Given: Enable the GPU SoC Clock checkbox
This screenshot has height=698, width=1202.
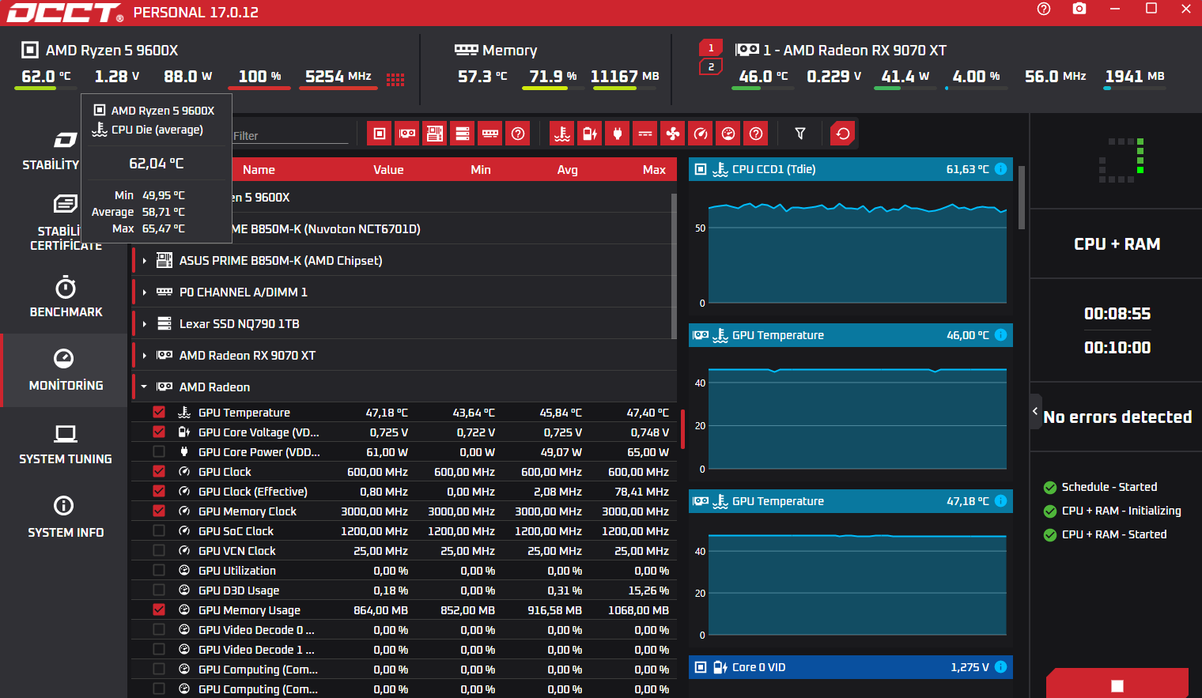Looking at the screenshot, I should pyautogui.click(x=159, y=530).
